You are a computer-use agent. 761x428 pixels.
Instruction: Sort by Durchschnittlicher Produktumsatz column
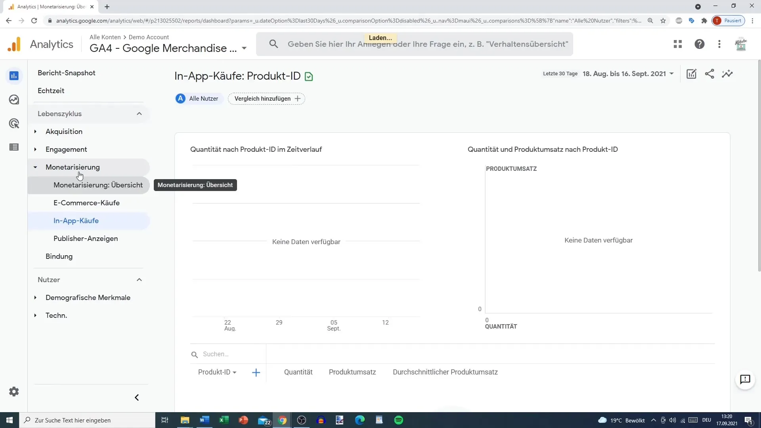pos(445,372)
